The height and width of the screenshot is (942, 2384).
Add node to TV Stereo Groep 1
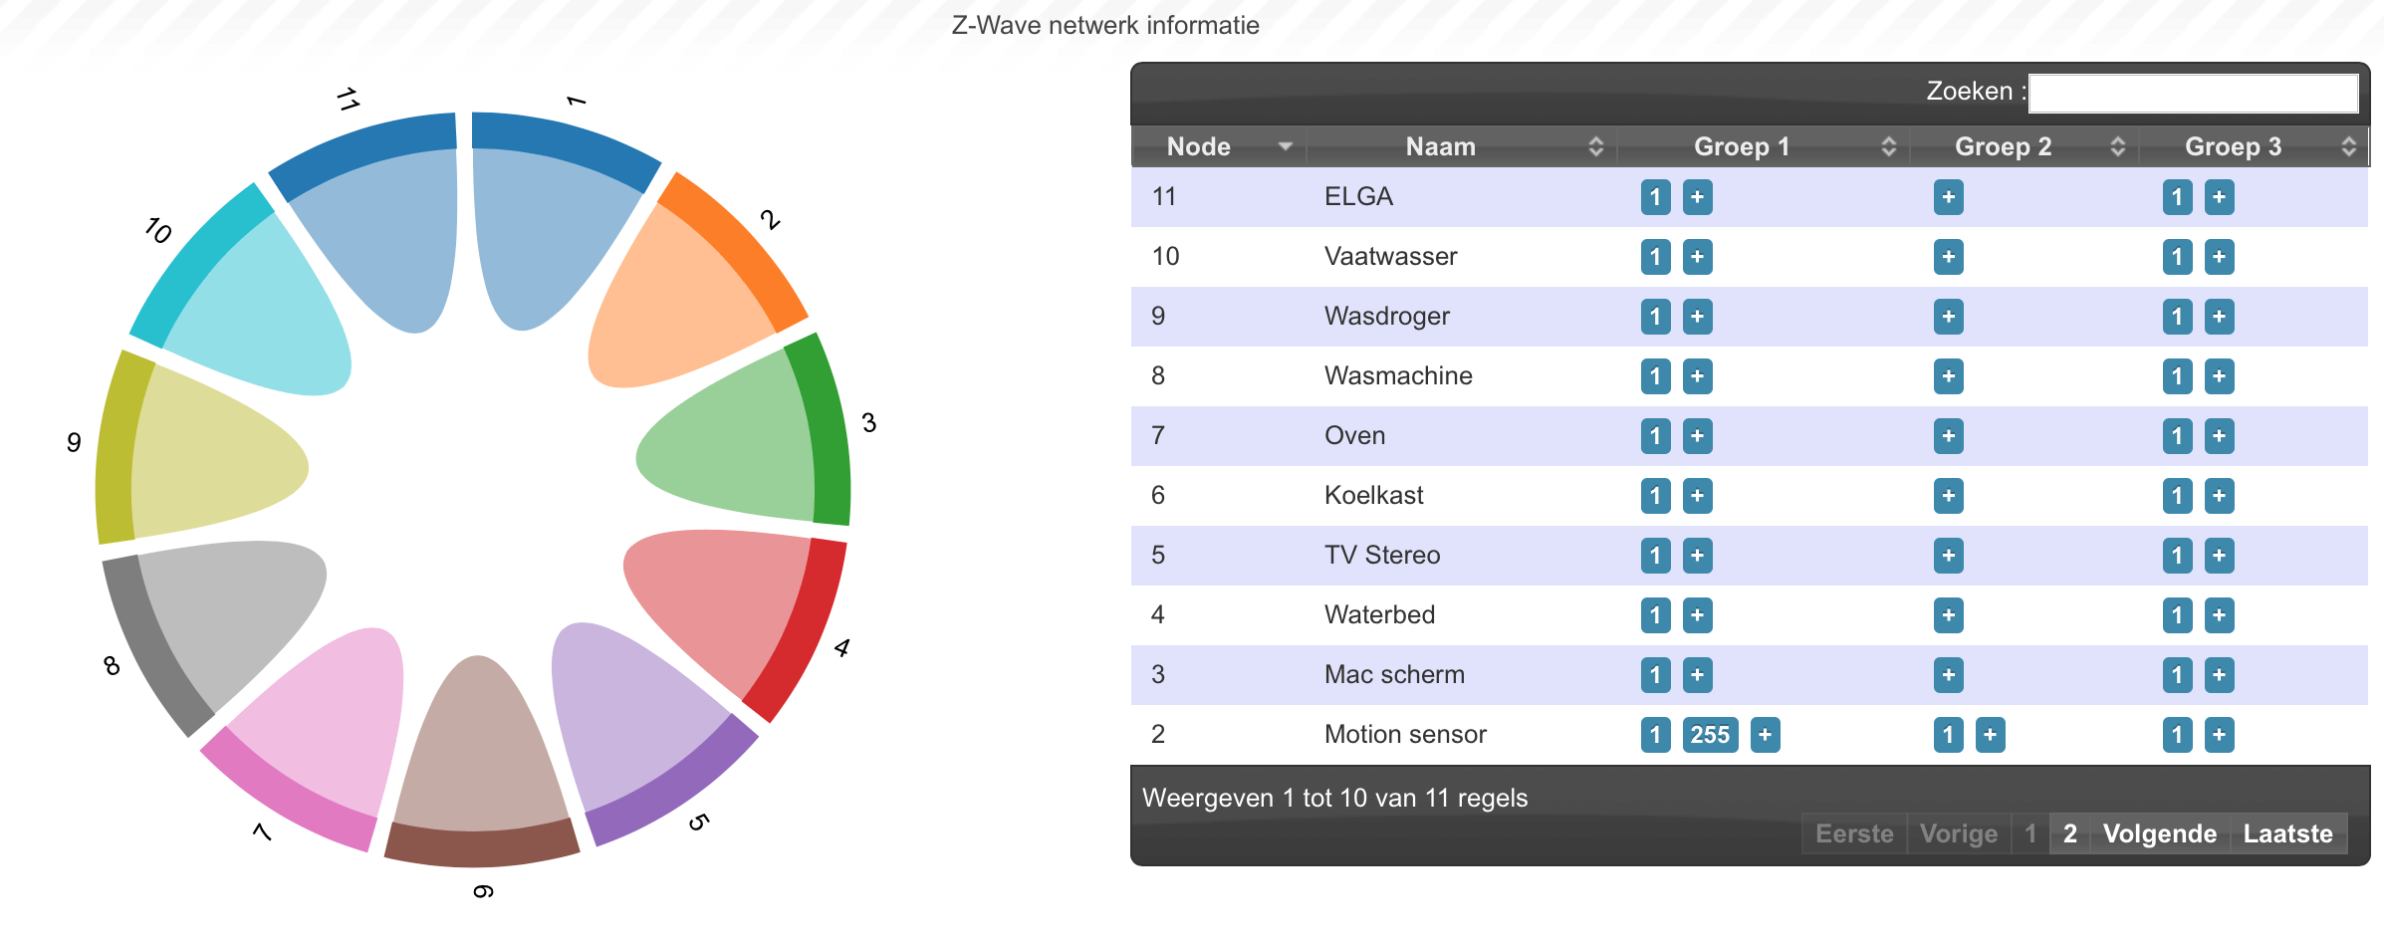coord(1697,556)
